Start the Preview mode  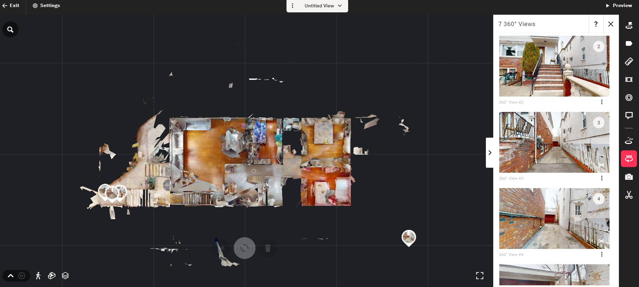pos(619,6)
